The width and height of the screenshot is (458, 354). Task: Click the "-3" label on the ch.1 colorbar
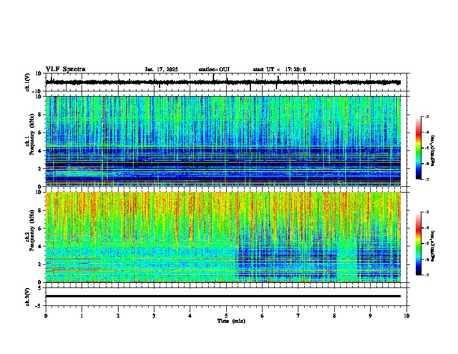[x=426, y=117]
